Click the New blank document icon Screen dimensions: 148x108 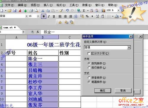point(2,10)
